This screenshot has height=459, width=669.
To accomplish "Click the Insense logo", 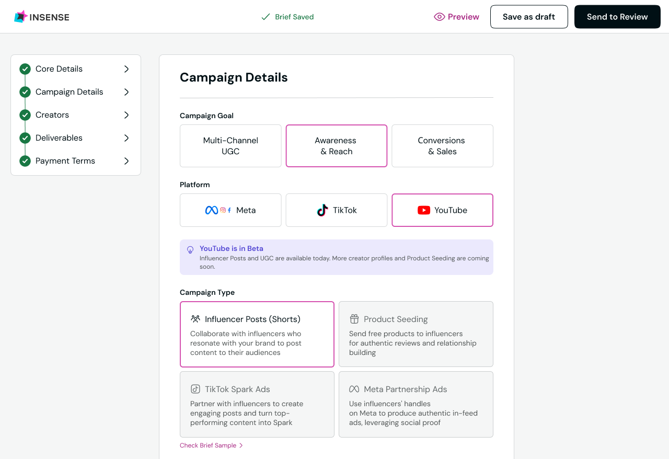I will [42, 17].
